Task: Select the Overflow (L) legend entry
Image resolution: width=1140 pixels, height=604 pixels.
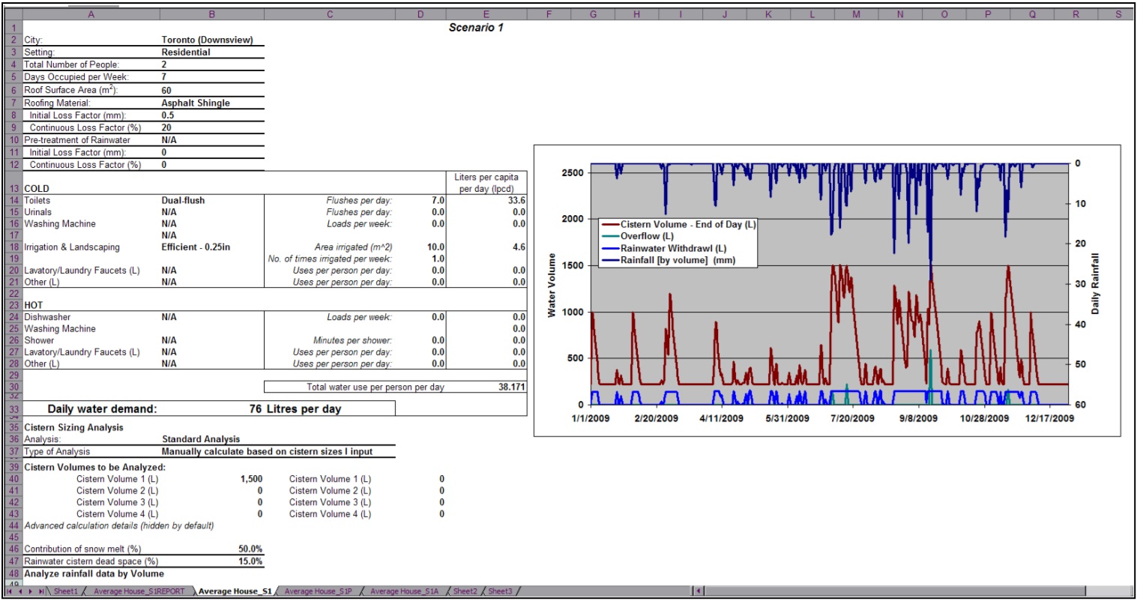Action: (x=646, y=236)
